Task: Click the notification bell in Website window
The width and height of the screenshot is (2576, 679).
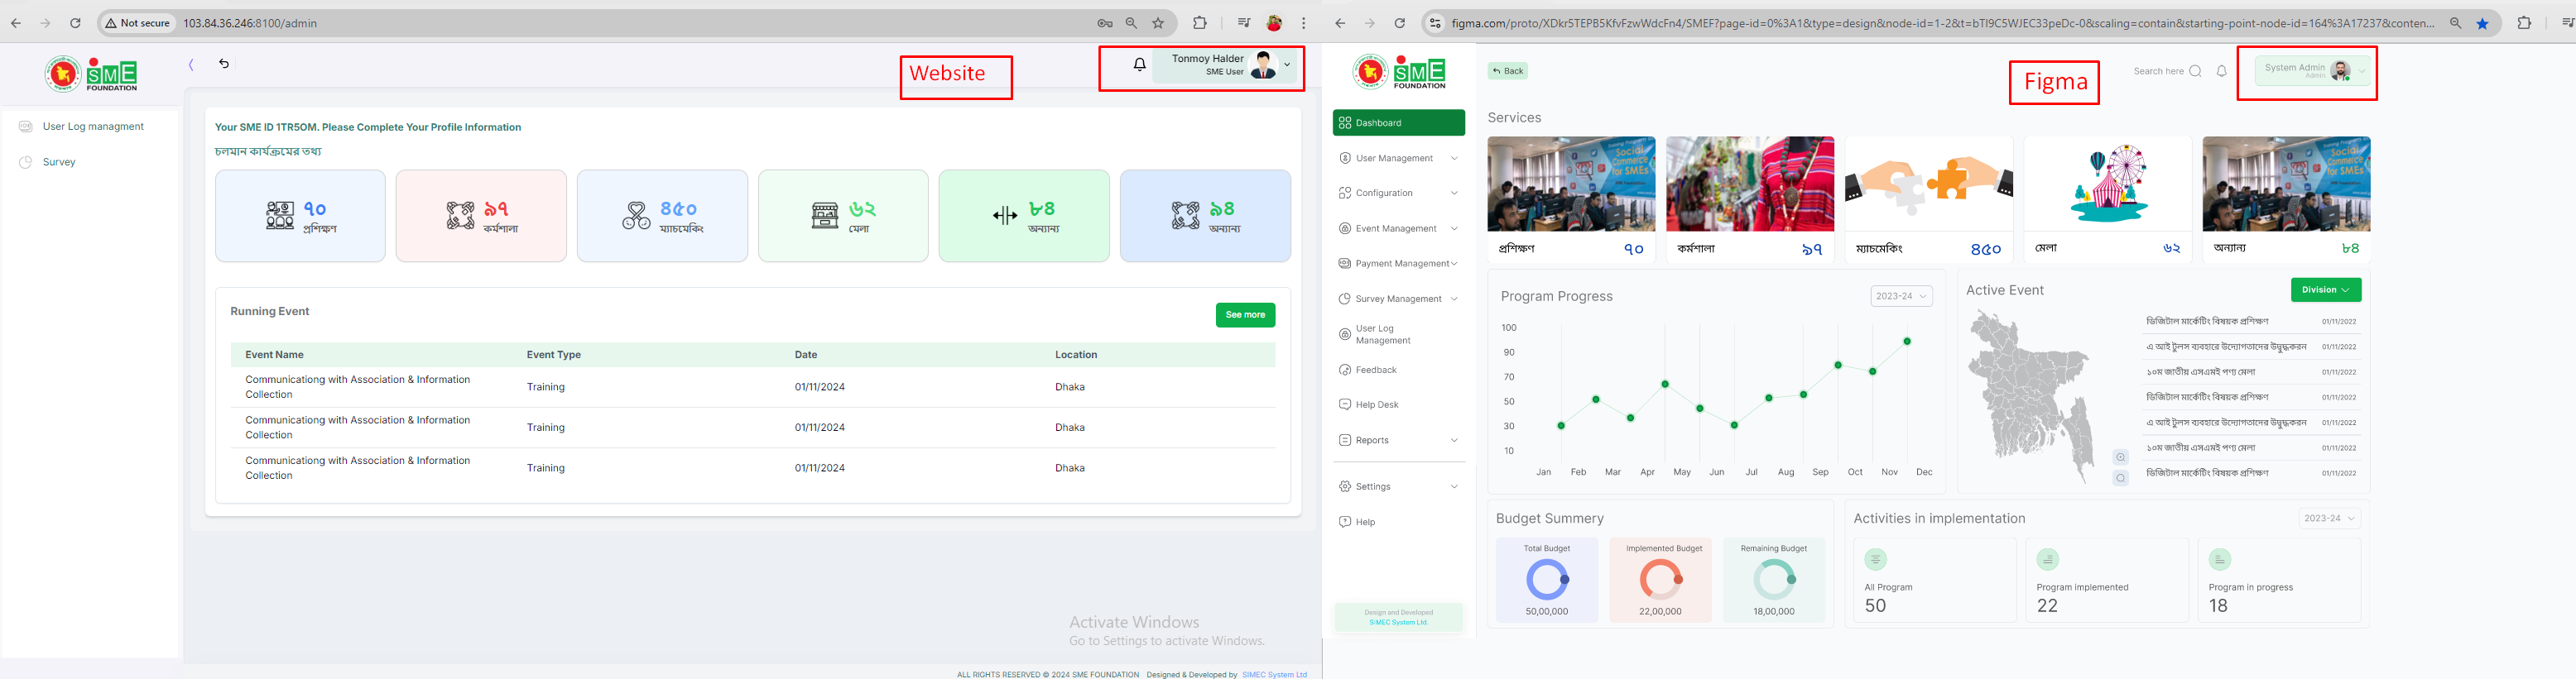Action: (x=1139, y=65)
